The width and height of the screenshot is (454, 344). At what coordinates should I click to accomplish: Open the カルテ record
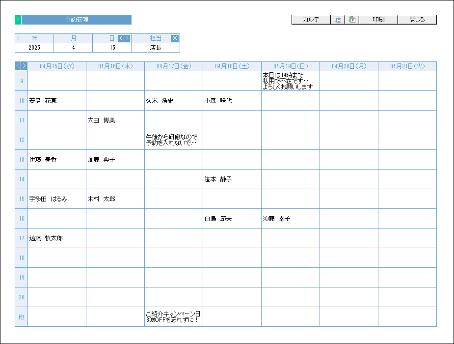311,20
